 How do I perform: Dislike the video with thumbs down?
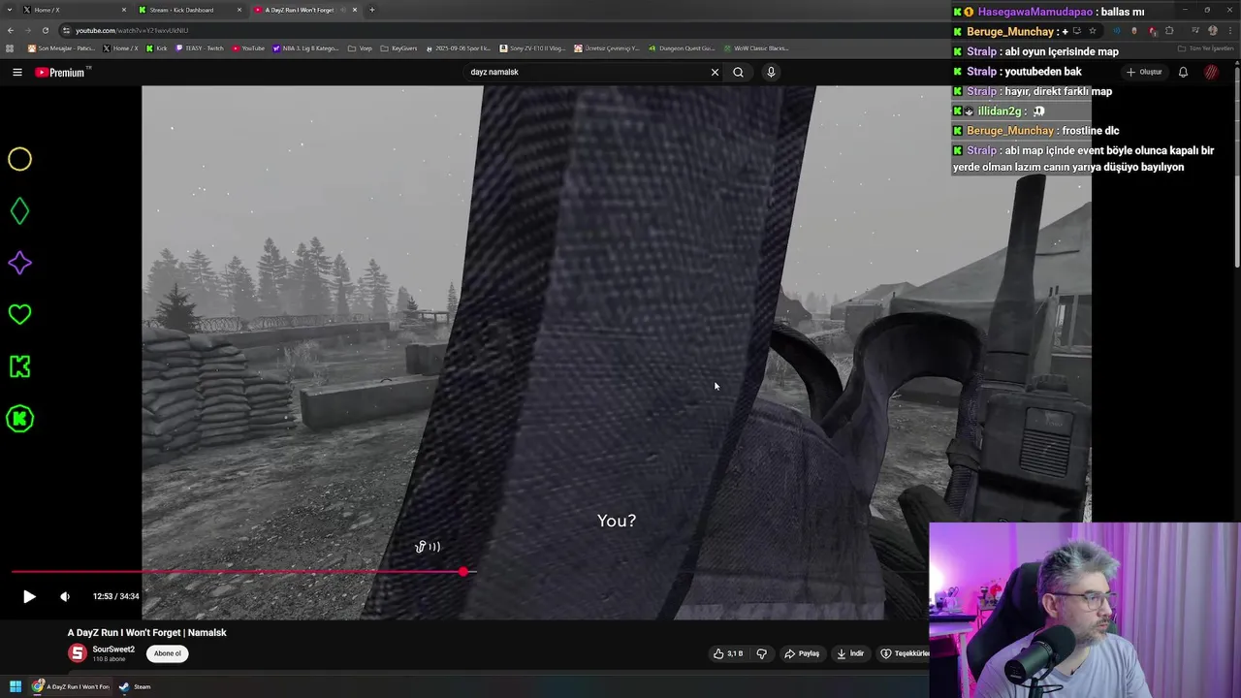coord(762,653)
